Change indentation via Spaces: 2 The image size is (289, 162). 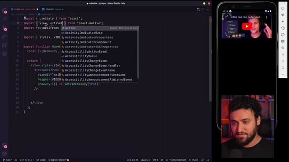[x=145, y=160]
